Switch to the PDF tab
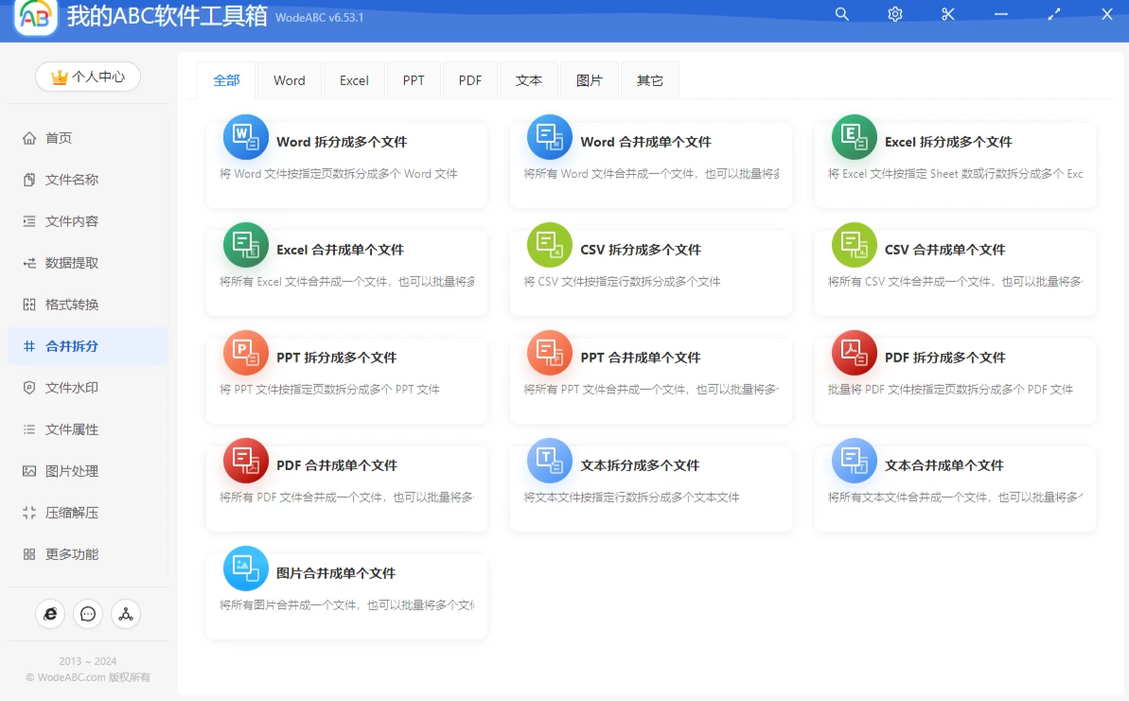The image size is (1129, 701). click(470, 80)
